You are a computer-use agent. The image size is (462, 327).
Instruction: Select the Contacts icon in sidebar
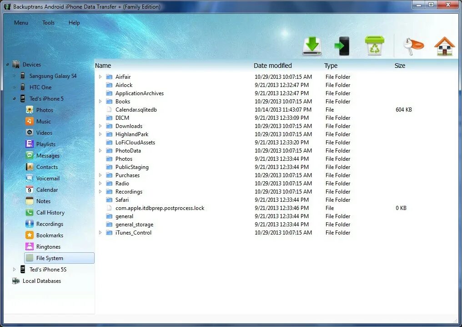click(30, 167)
